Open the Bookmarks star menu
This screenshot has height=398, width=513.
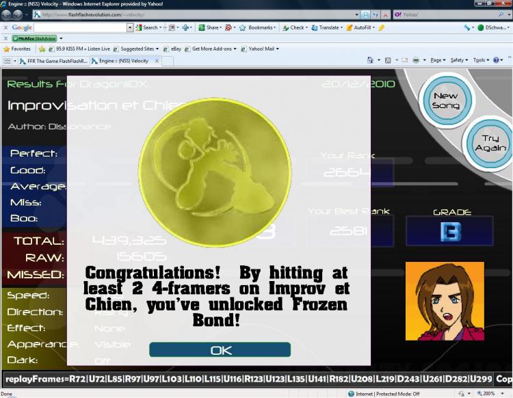(258, 28)
